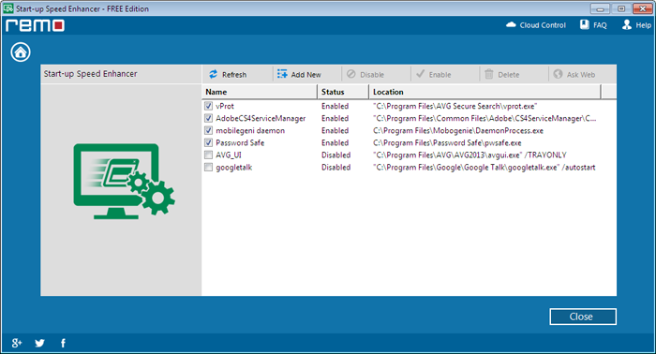Select the Password Safe entry name
The image size is (656, 354).
click(240, 142)
